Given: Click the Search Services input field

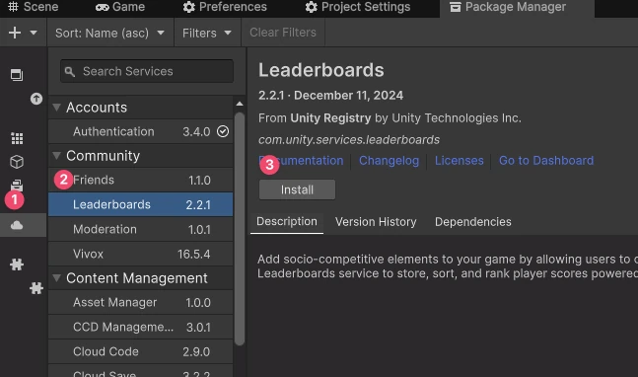Looking at the screenshot, I should click(147, 71).
